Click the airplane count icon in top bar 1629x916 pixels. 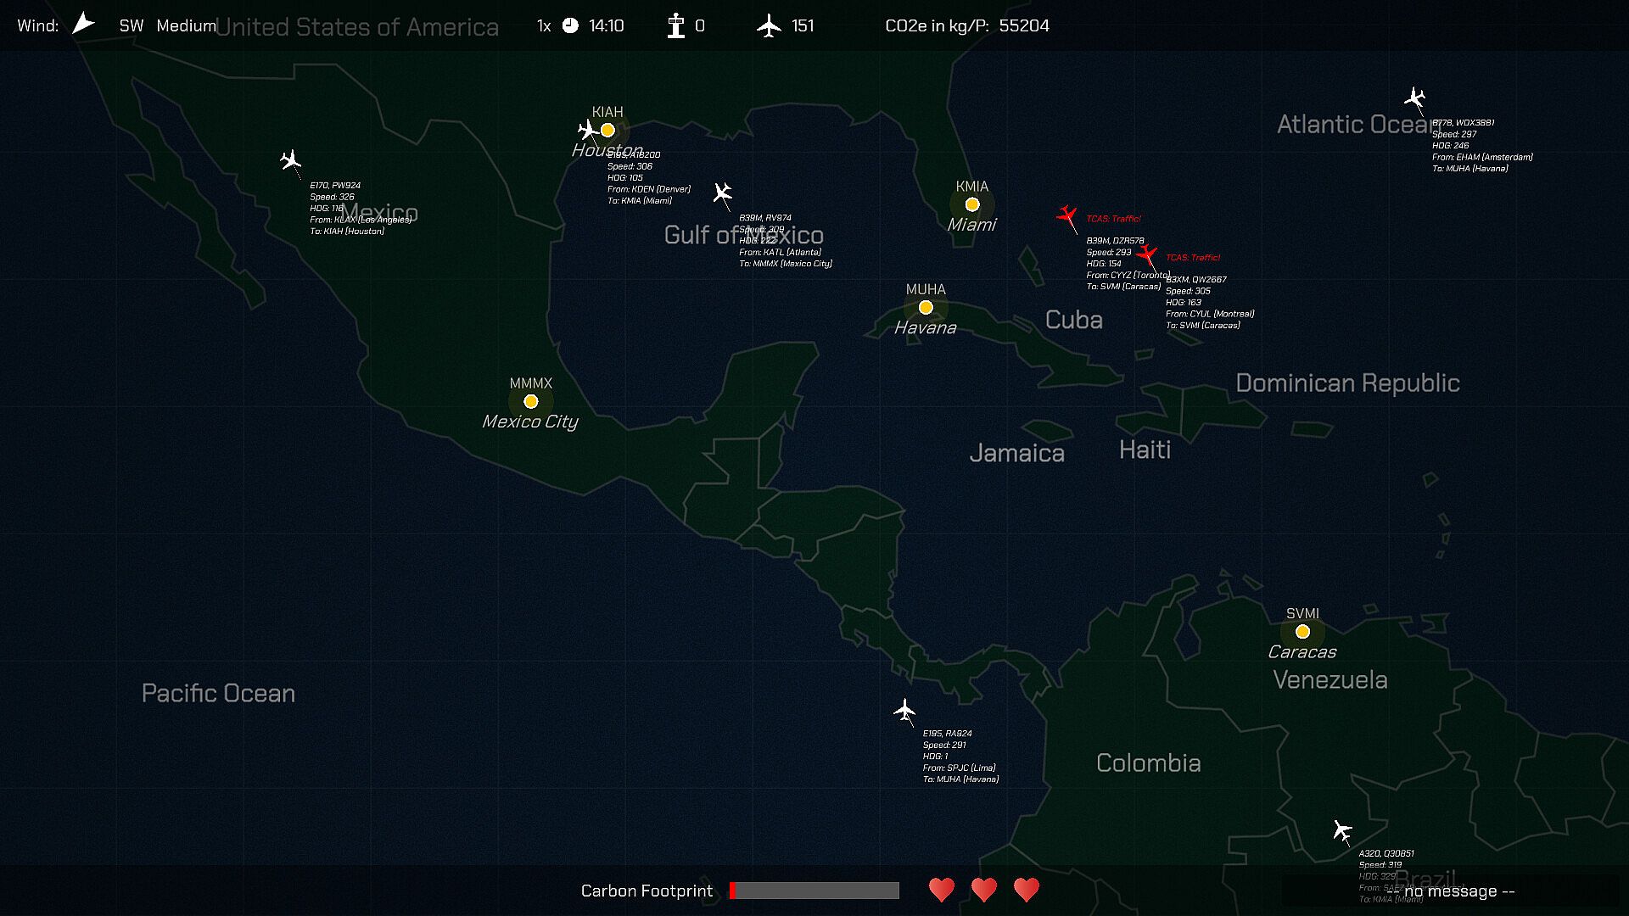pos(769,25)
